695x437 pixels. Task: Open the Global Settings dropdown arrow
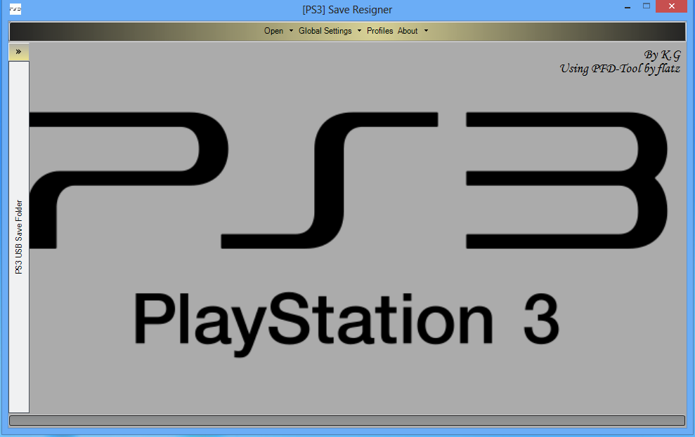(x=358, y=31)
